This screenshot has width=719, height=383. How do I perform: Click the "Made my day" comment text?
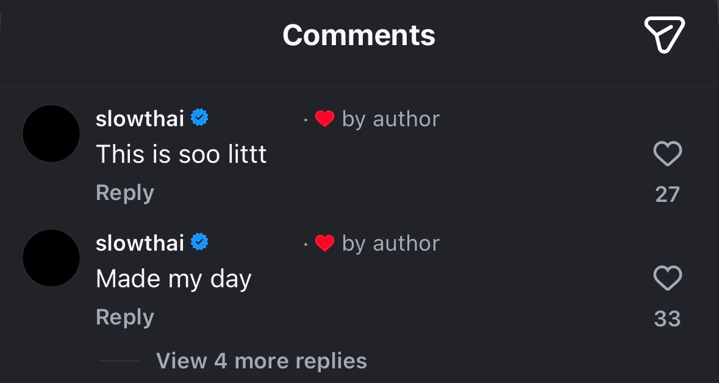pos(174,279)
